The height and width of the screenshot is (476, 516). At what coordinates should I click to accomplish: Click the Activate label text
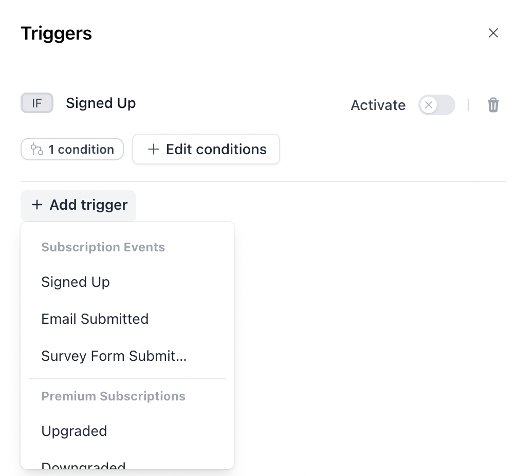click(x=378, y=105)
